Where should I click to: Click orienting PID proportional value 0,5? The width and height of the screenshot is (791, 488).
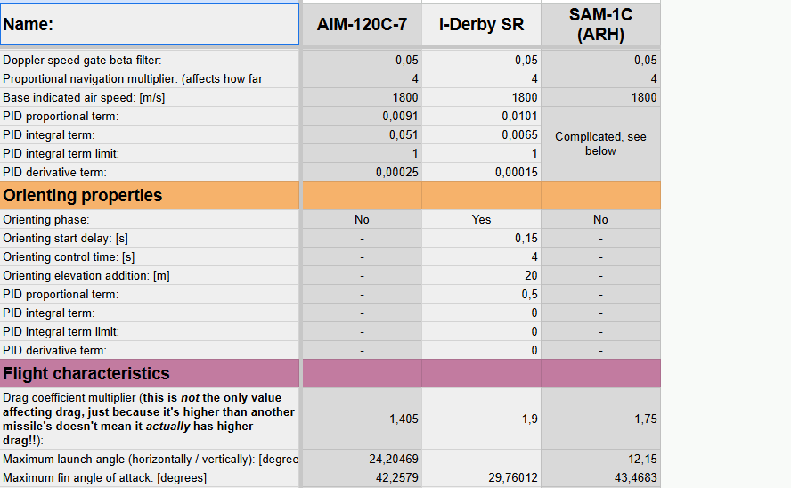click(481, 294)
